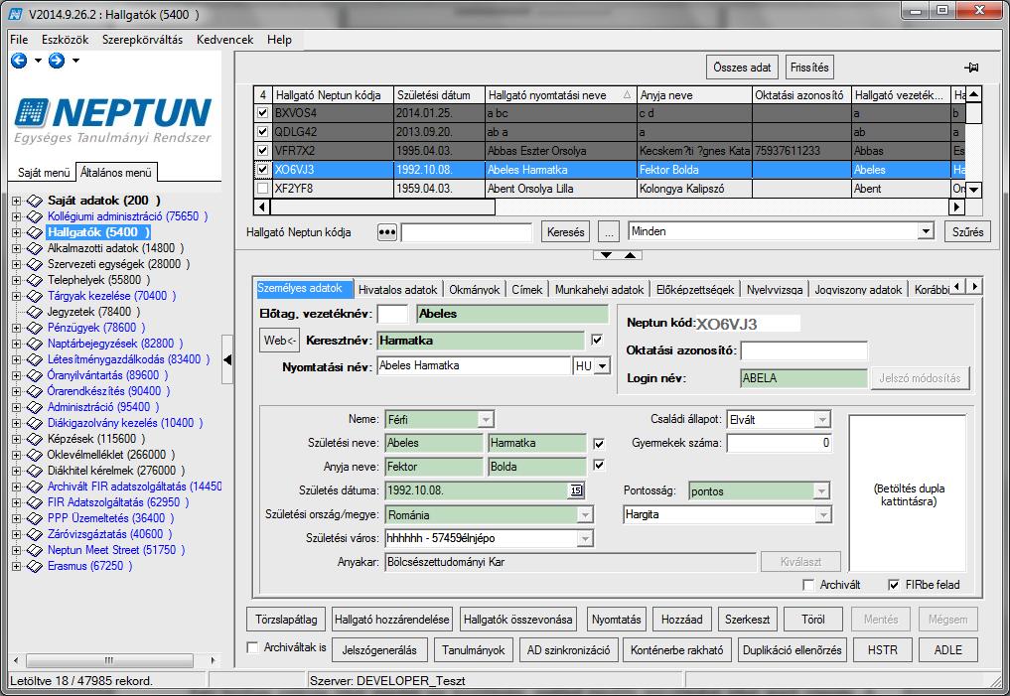Click the Saját adatok tree node icon
The height and width of the screenshot is (696, 1010).
[35, 201]
